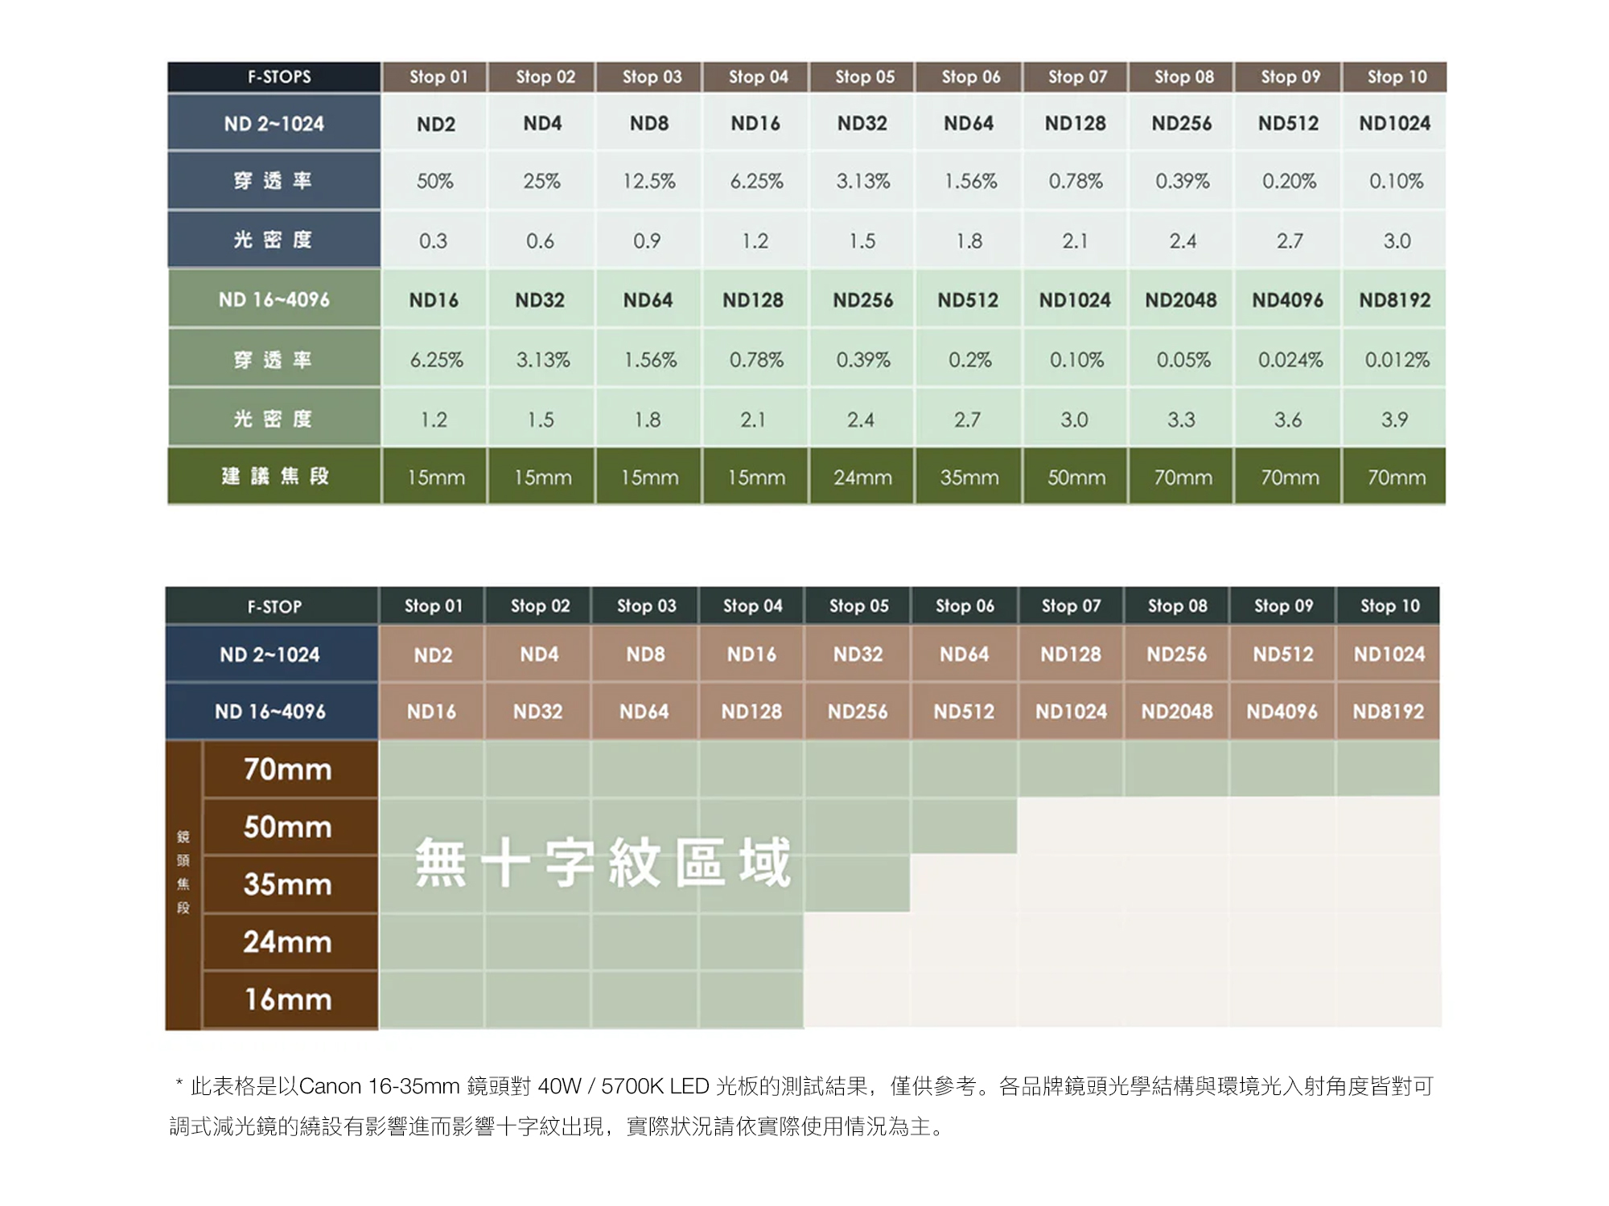
Task: Click the brown ND2 cell in bottom table
Action: (433, 655)
